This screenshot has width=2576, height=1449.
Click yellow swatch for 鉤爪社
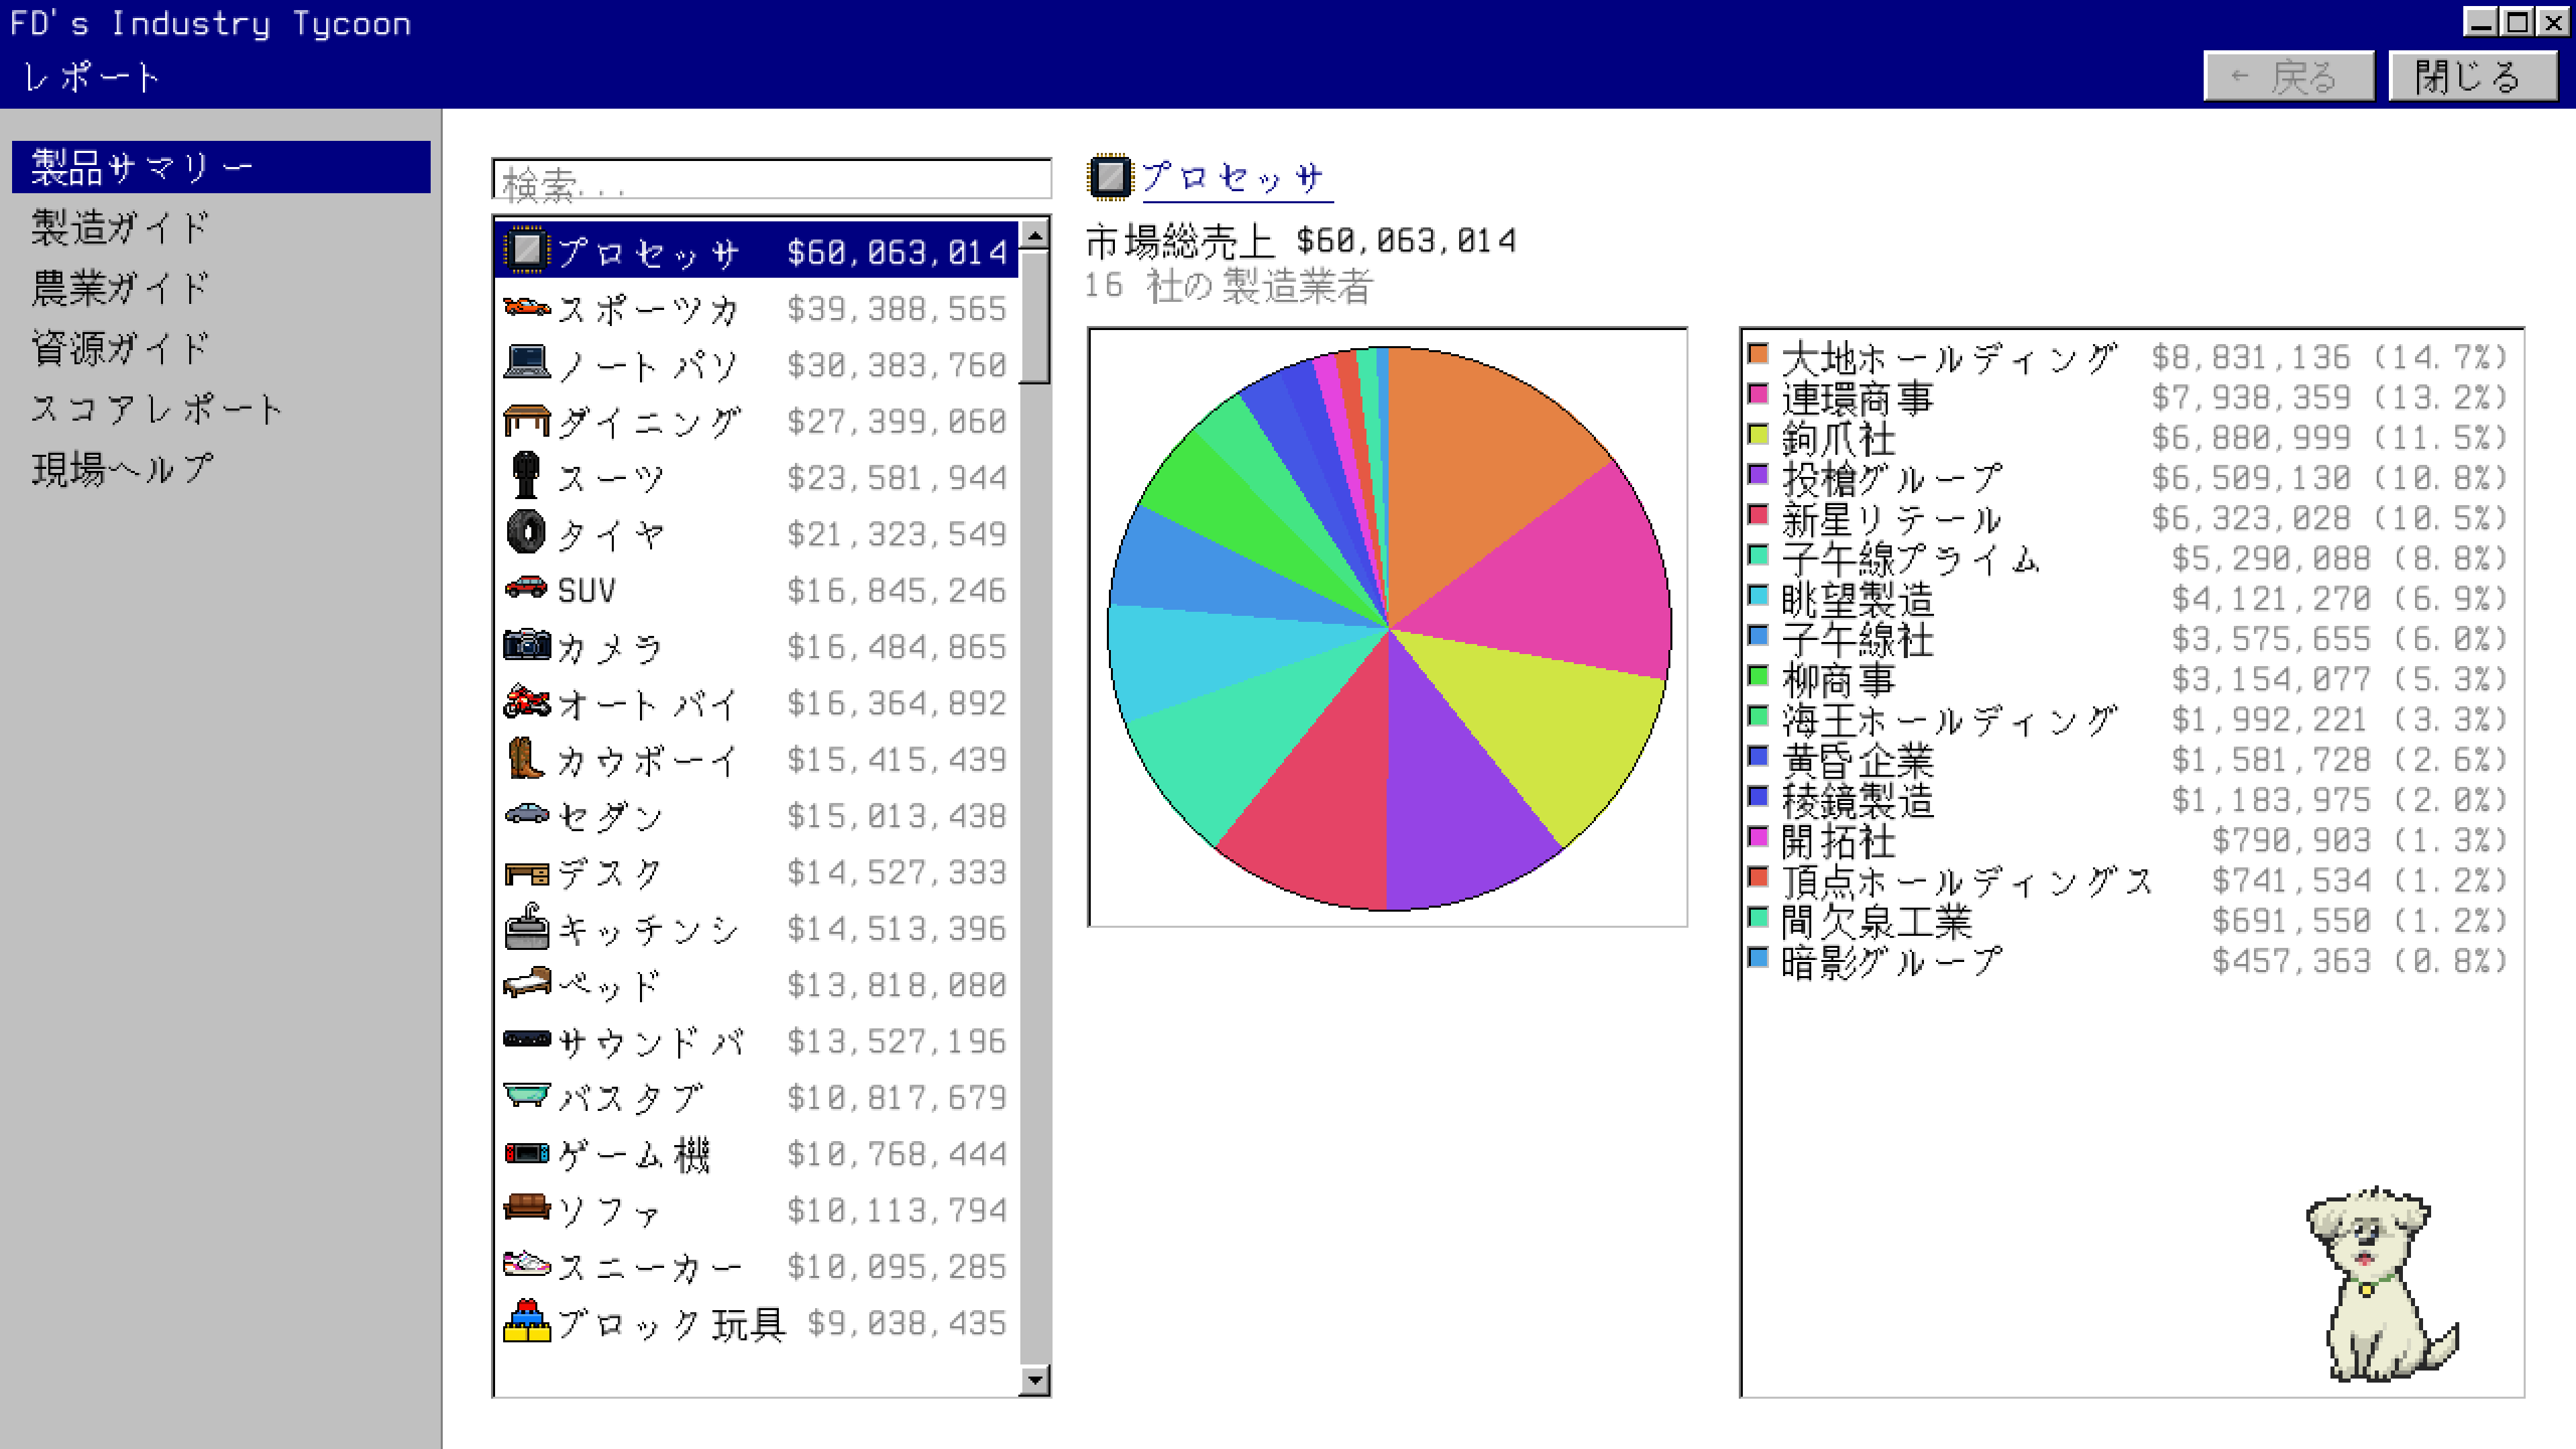tap(1758, 434)
